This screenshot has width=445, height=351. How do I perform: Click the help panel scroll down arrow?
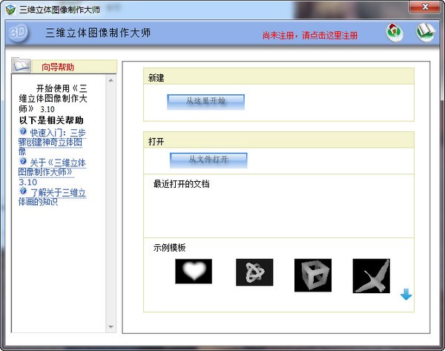tap(111, 327)
